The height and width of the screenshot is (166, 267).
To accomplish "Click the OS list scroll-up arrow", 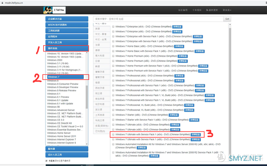I will coord(87,53).
